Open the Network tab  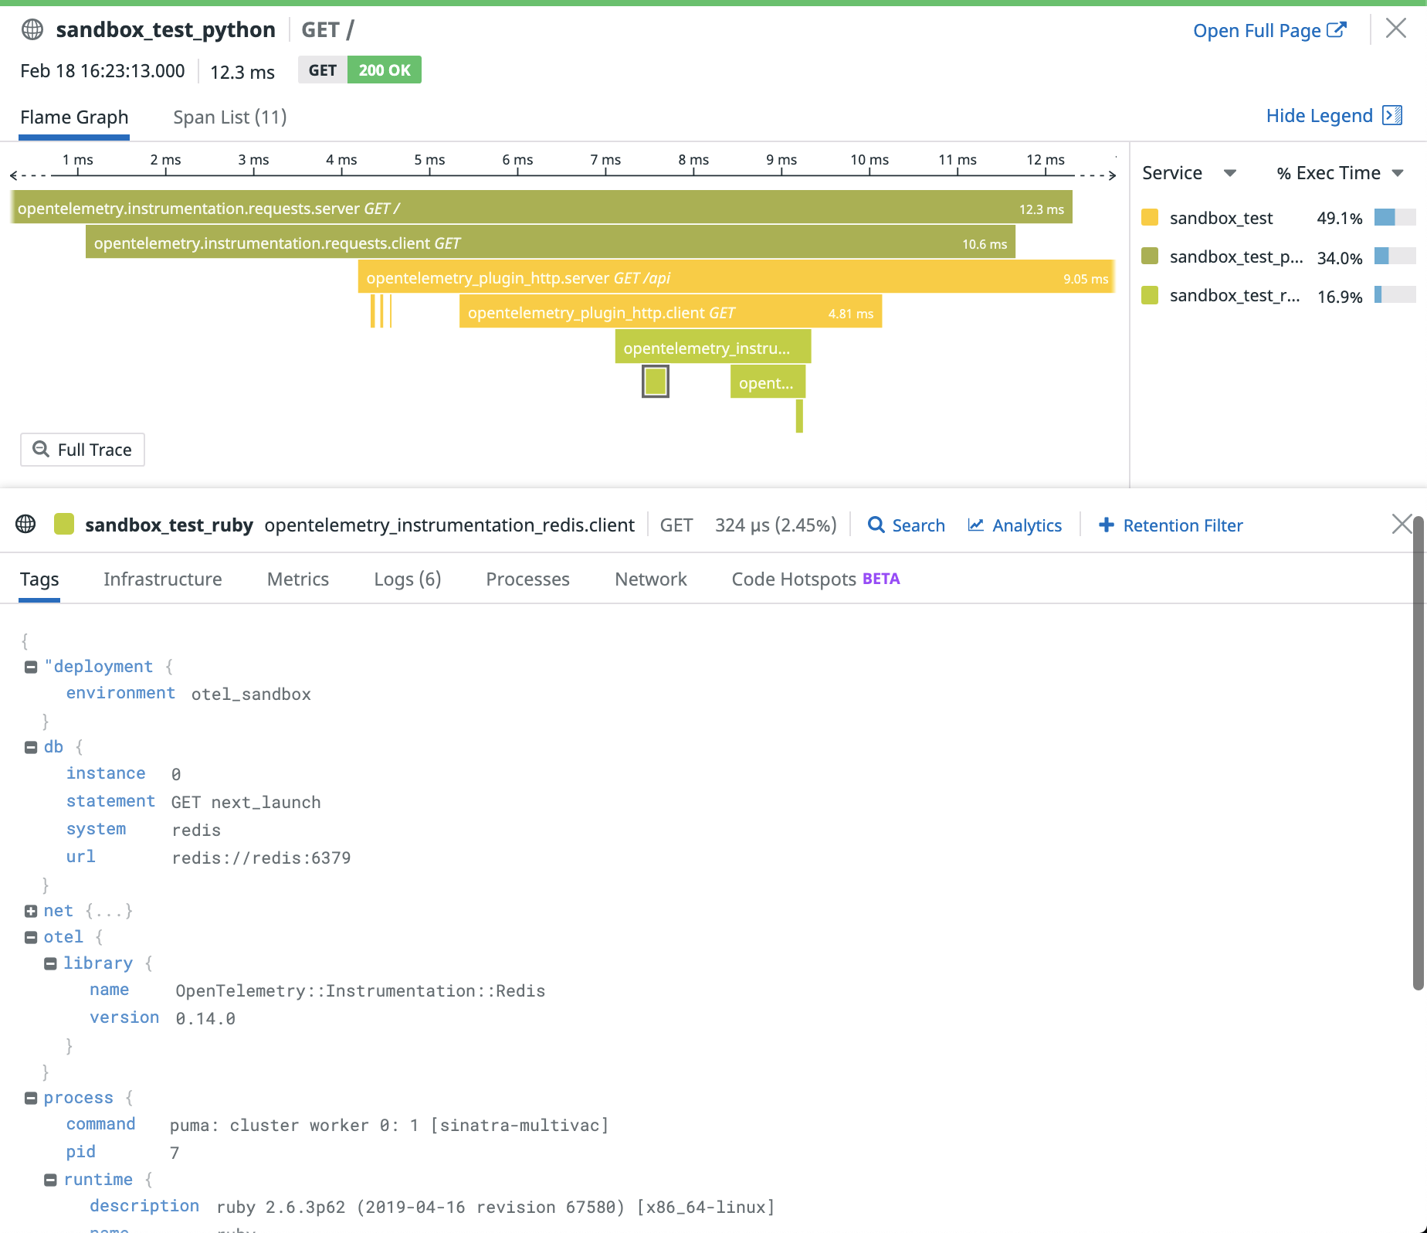(x=651, y=579)
